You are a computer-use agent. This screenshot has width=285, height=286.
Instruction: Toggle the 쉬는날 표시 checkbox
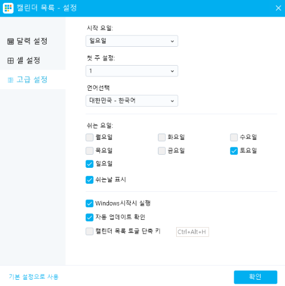pyautogui.click(x=89, y=180)
